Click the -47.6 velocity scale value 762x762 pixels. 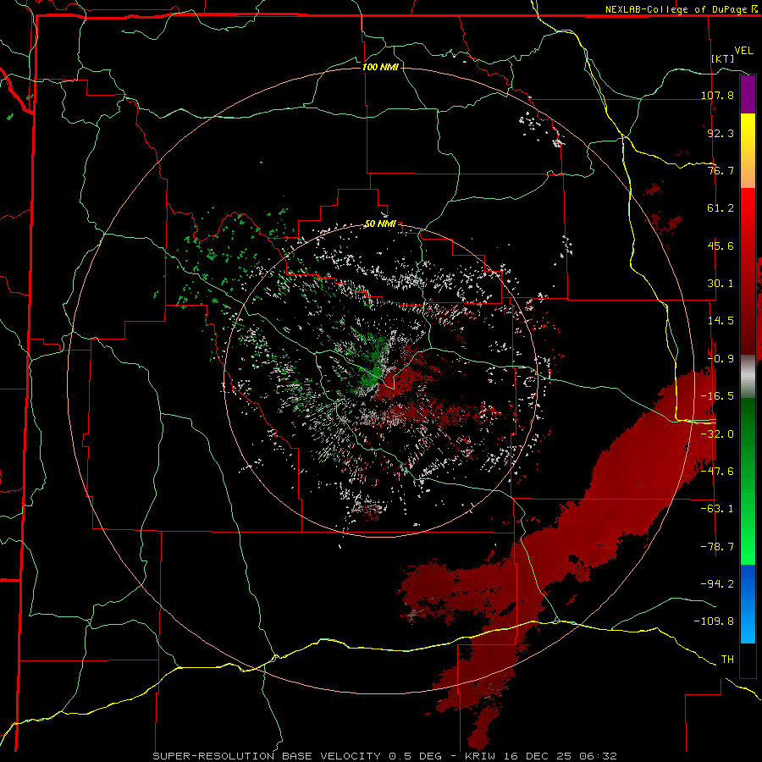pos(717,472)
